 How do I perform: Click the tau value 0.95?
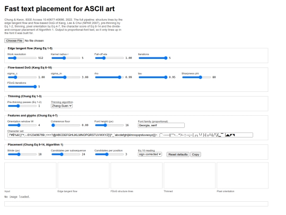point(172,77)
